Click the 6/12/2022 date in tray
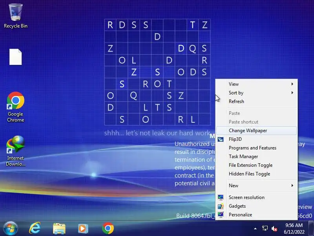314x236 pixels. [294, 232]
